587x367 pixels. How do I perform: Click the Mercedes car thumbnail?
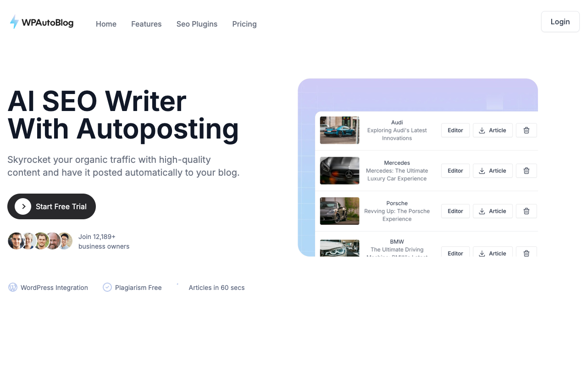tap(339, 171)
